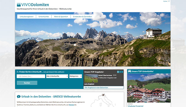Open the Aktiv & Sportlich menu

point(61,16)
